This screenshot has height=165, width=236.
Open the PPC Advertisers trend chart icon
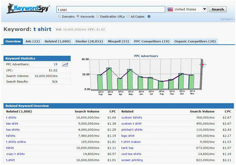[x=65, y=65]
